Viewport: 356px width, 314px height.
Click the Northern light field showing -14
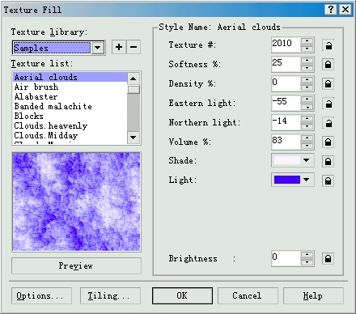pos(286,122)
